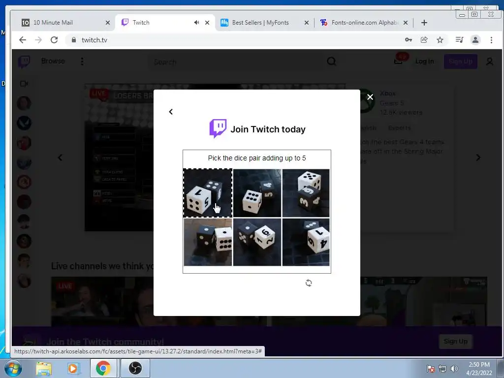Switch to the Best Sellers MyFonts tab
504x378 pixels.
click(x=260, y=23)
